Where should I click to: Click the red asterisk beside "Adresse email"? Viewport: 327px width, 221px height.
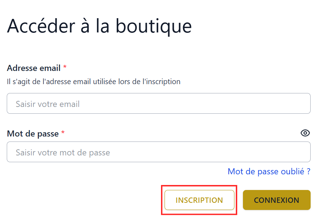point(65,67)
